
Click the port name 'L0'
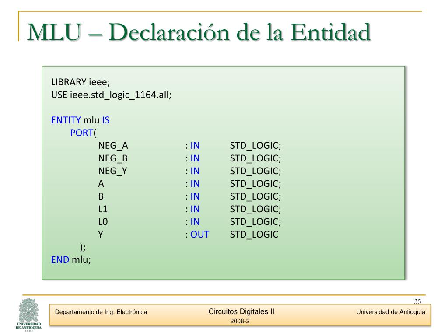tap(103, 222)
